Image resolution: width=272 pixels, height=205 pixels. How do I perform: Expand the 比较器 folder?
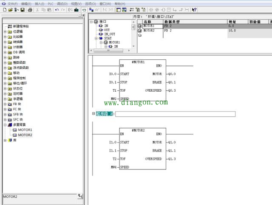pos(5,37)
